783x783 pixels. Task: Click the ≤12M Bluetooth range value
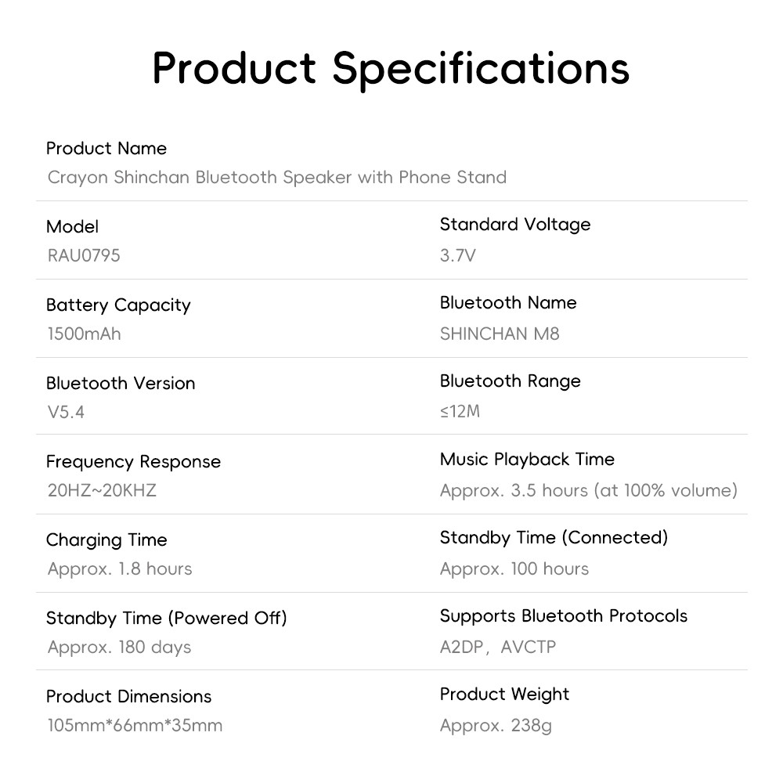[x=460, y=410]
